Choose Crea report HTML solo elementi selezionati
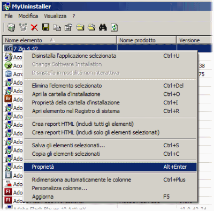Viewport: 214px width, 211px height. pyautogui.click(x=110, y=132)
